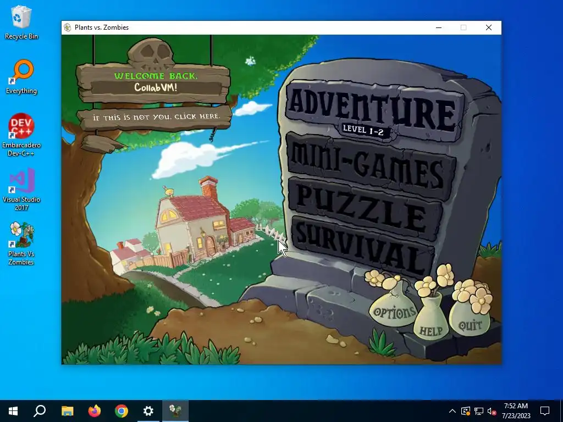The height and width of the screenshot is (422, 563).
Task: Open the taskbar clock and date
Action: coord(516,411)
